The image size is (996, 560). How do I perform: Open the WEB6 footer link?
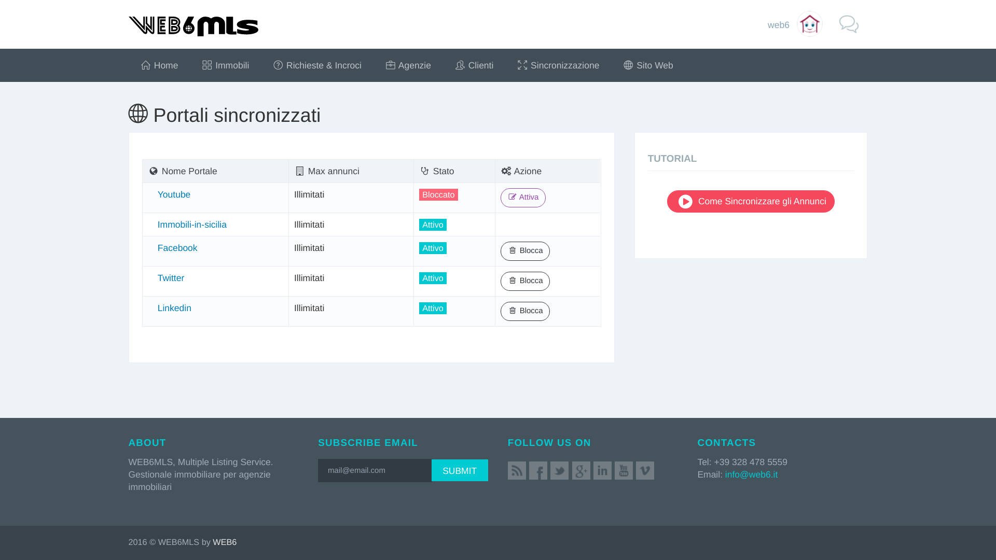(225, 542)
